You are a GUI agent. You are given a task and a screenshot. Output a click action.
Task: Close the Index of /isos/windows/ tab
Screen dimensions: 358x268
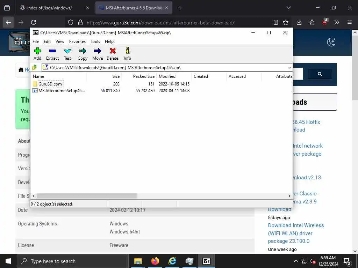coord(88,8)
